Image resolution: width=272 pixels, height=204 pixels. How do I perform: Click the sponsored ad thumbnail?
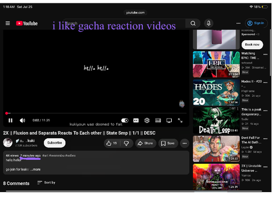216,39
